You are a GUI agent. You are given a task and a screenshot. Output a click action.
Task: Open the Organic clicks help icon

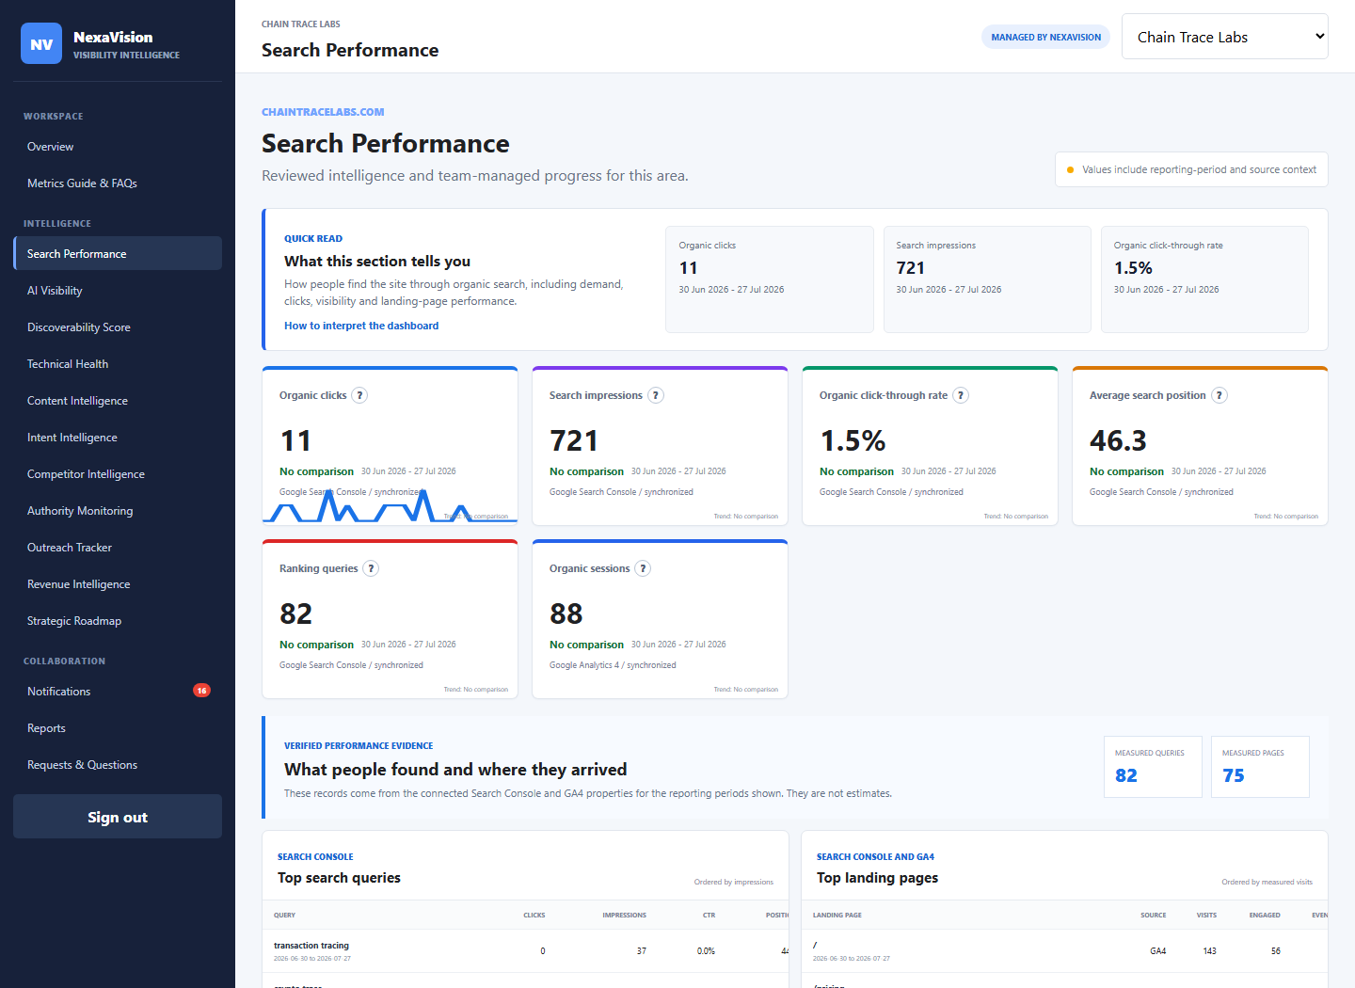[359, 395]
